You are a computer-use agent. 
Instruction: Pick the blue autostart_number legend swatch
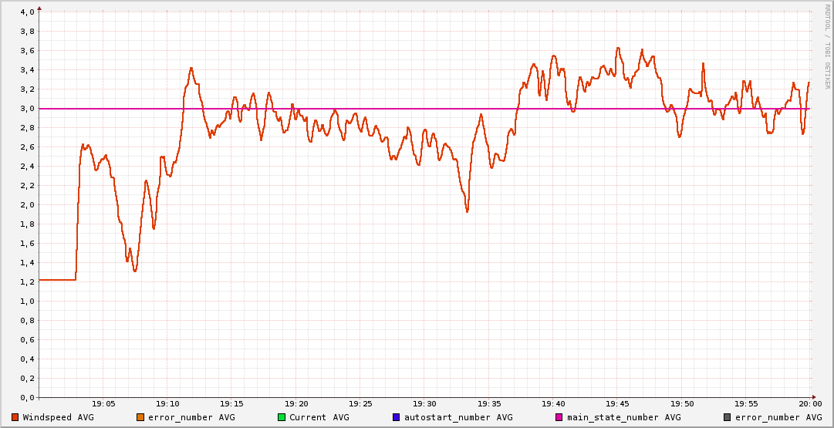tap(397, 417)
